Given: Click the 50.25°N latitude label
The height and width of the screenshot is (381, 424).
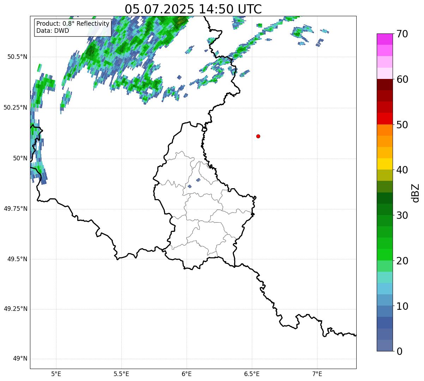Looking at the screenshot, I should (16, 107).
